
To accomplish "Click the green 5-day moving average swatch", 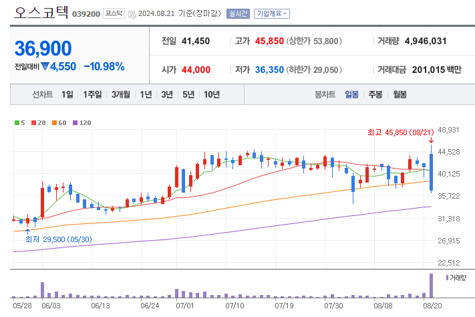I will pyautogui.click(x=17, y=123).
